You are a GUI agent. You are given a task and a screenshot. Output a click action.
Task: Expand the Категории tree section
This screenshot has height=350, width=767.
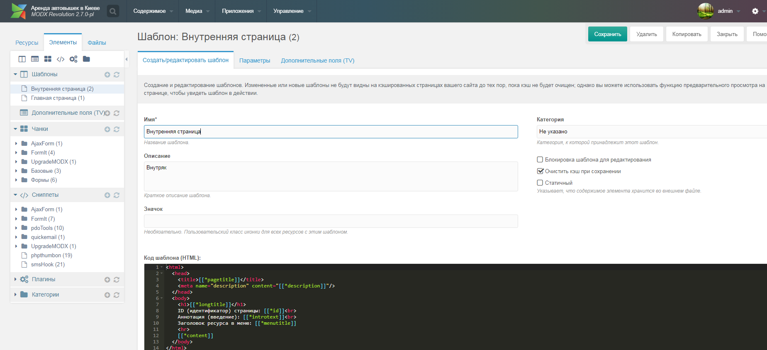pyautogui.click(x=15, y=294)
